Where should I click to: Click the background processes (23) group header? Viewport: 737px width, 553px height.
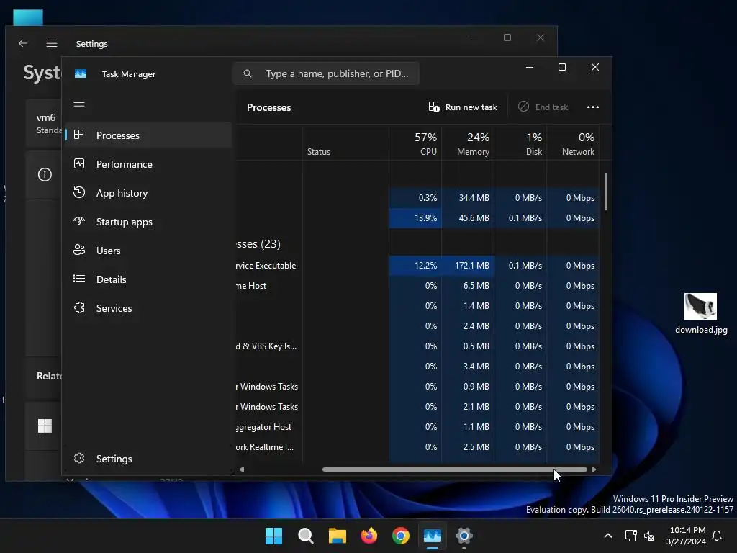click(258, 244)
